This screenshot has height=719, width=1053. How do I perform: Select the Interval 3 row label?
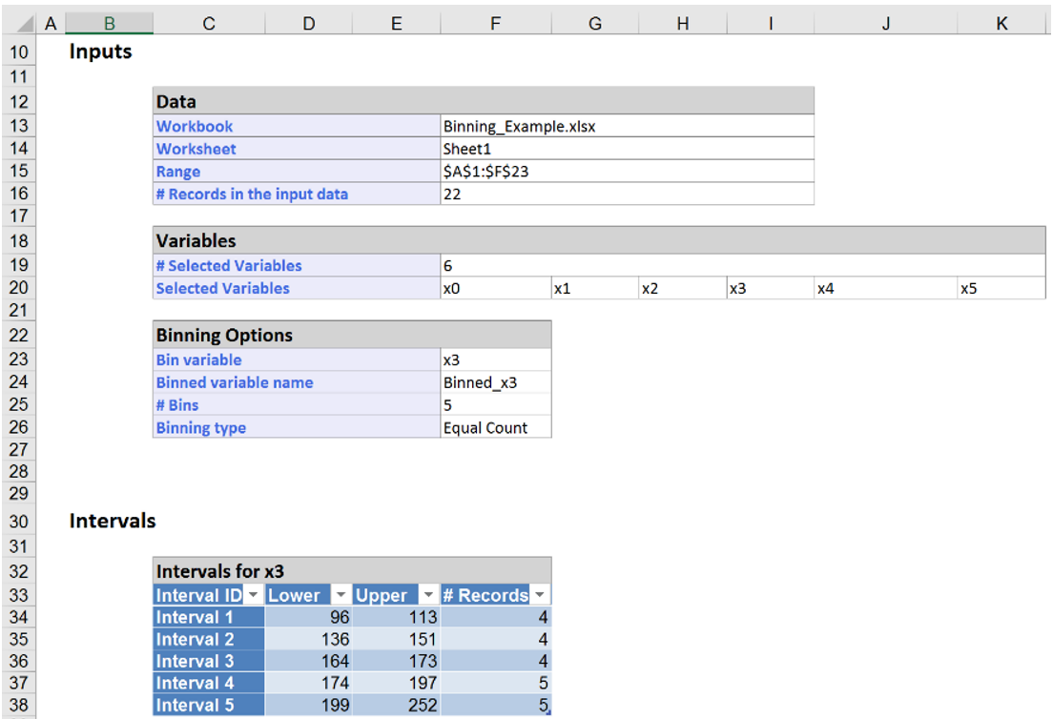click(194, 661)
